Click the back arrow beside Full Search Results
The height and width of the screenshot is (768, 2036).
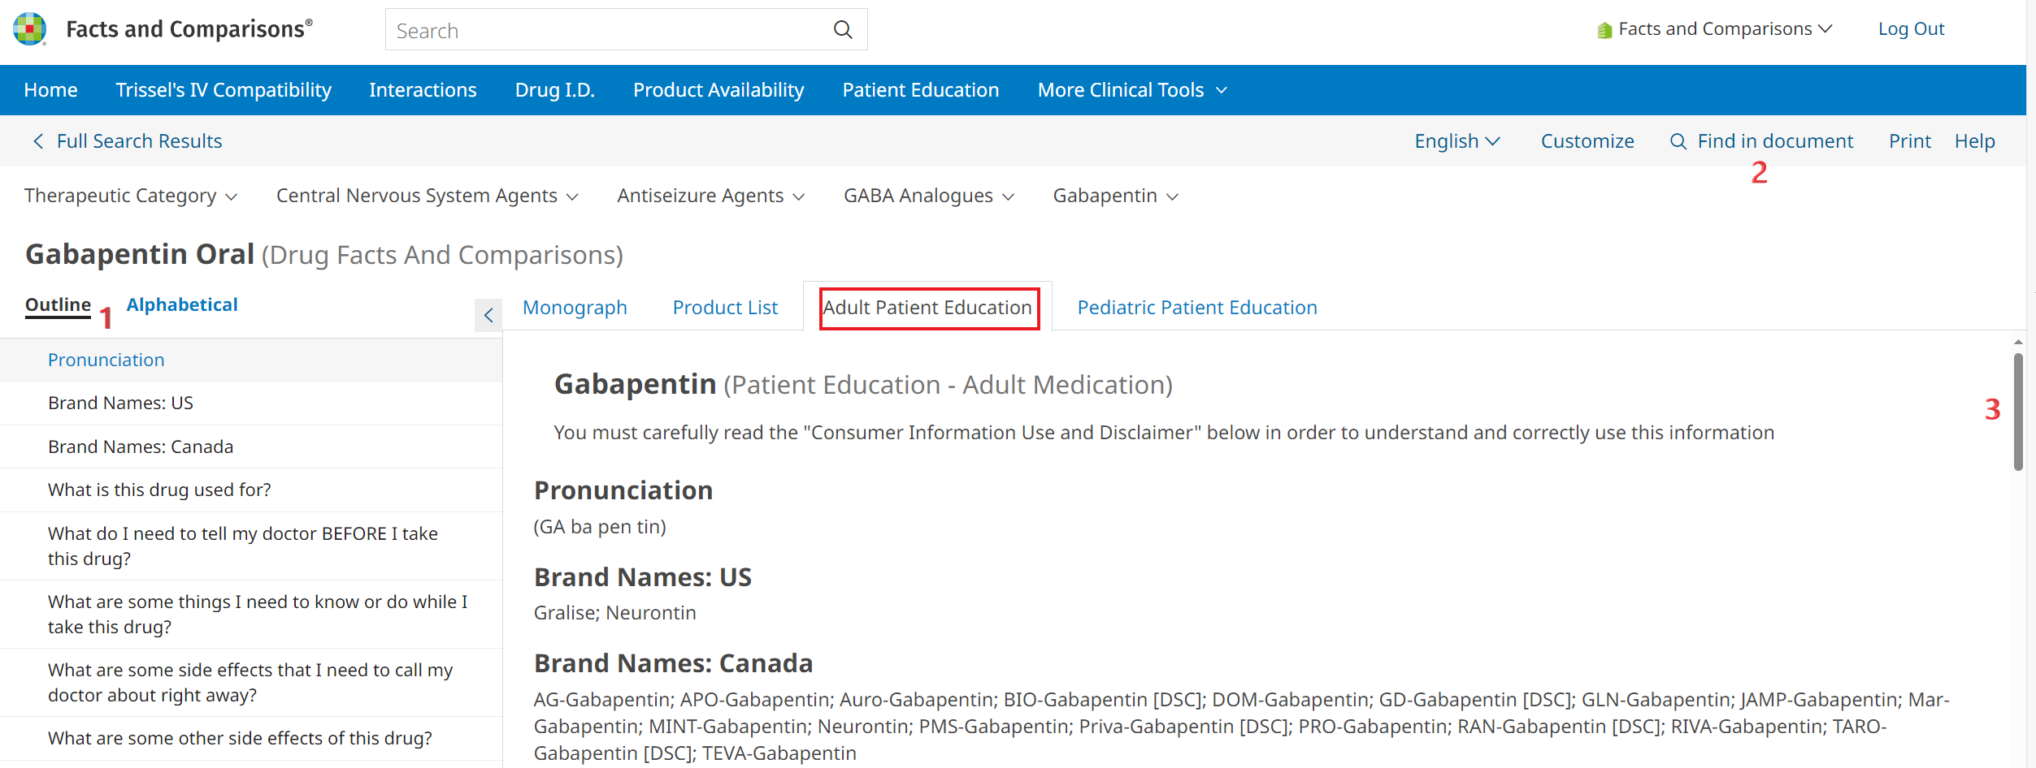point(38,141)
